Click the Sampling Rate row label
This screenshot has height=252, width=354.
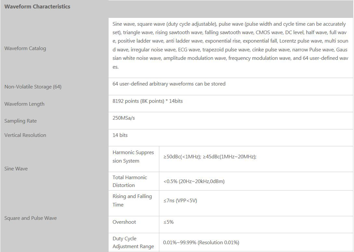(x=21, y=121)
